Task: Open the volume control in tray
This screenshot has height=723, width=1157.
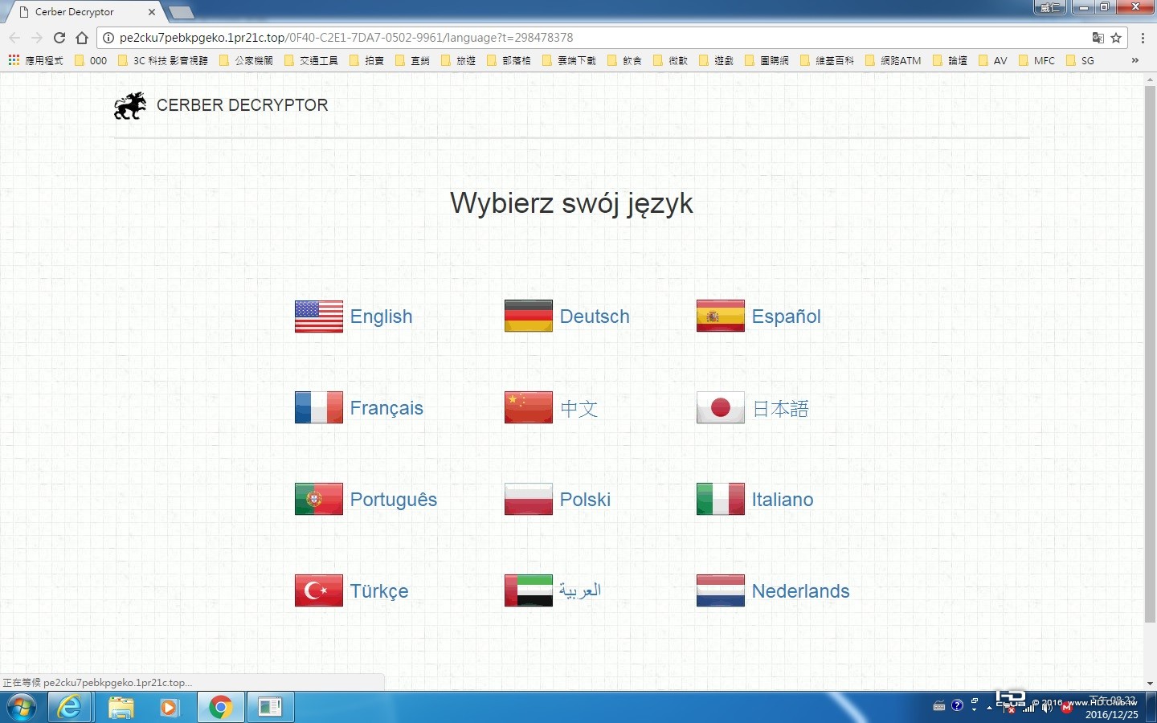Action: pyautogui.click(x=1047, y=708)
